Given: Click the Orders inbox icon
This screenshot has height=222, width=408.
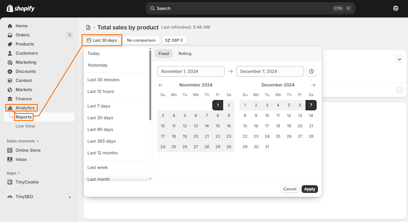Looking at the screenshot, I should tap(10, 35).
